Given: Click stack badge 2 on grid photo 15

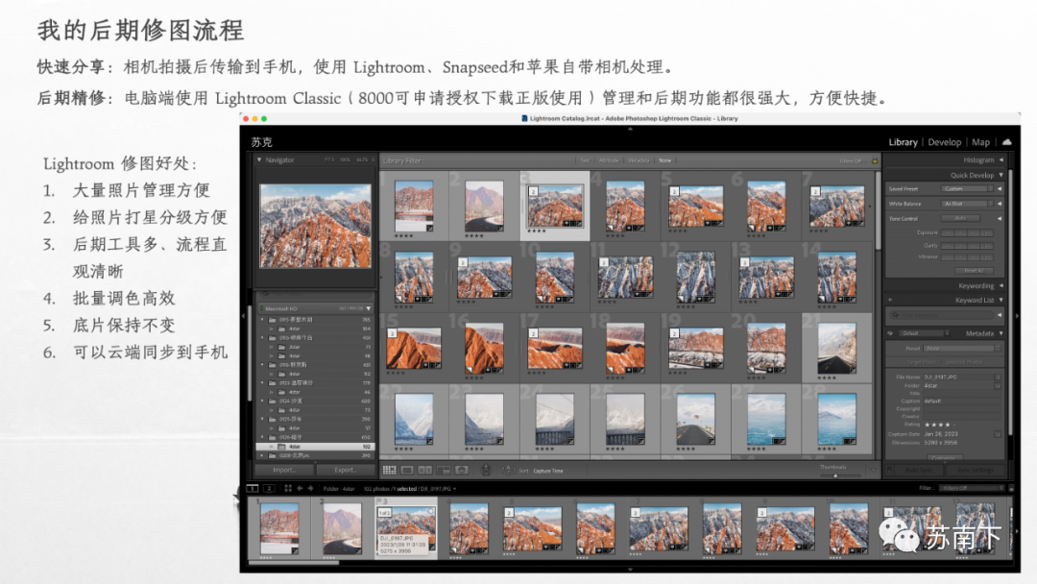Looking at the screenshot, I should pos(392,334).
